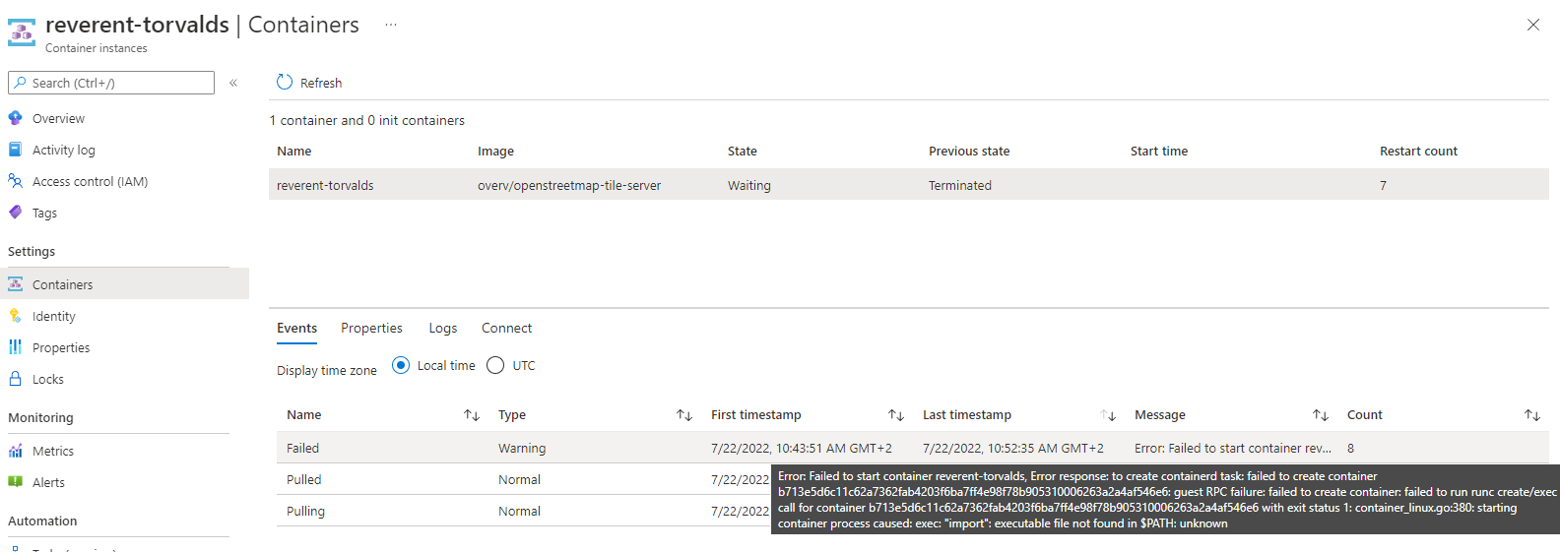
Task: Click the Pulling event row name
Action: 305,511
